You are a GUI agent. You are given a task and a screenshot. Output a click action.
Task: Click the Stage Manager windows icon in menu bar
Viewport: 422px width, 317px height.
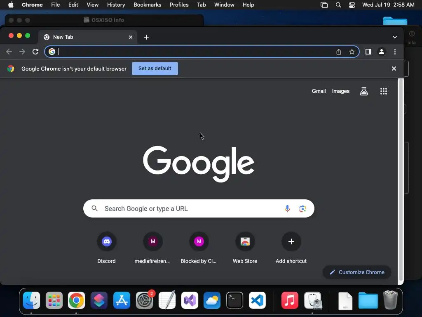pos(324,5)
